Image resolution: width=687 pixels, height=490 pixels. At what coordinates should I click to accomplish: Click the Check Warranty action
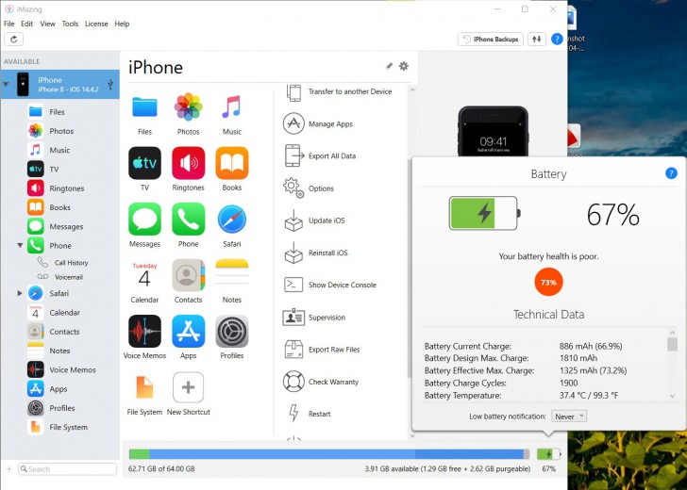click(x=321, y=382)
